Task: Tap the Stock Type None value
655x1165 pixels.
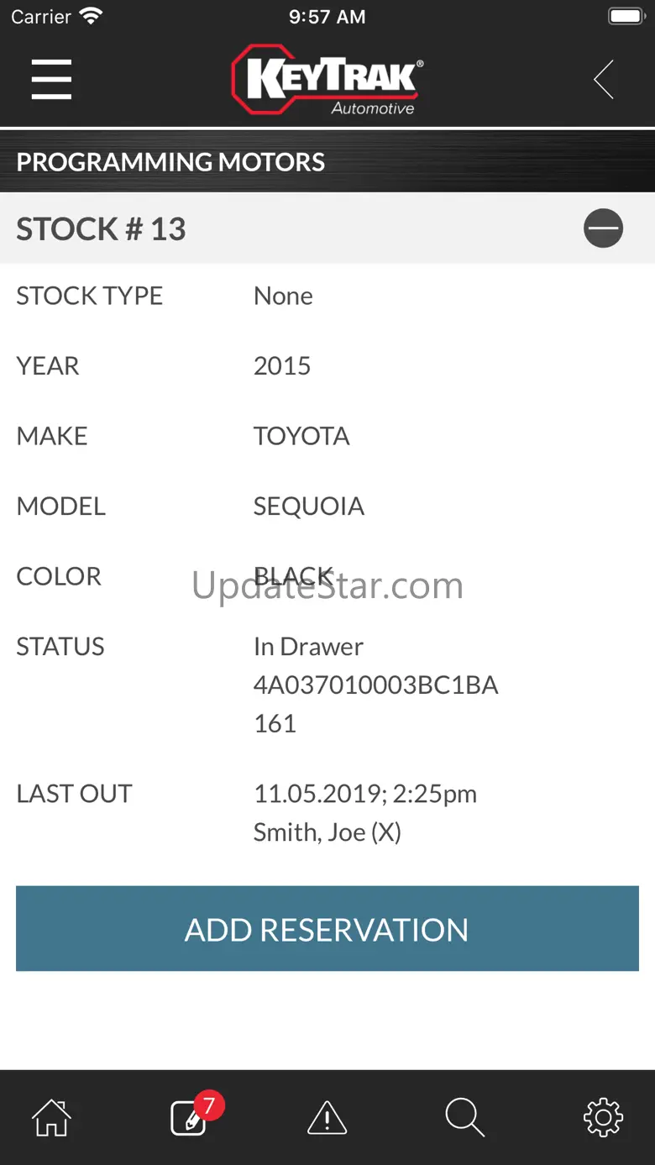Action: point(283,296)
